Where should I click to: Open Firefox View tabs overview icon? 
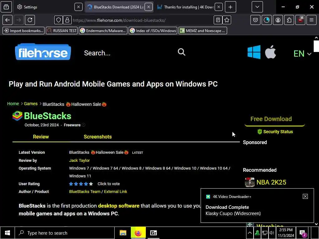click(6, 7)
